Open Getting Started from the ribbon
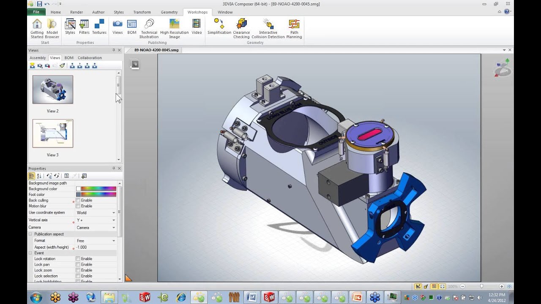541x304 pixels. [x=37, y=29]
